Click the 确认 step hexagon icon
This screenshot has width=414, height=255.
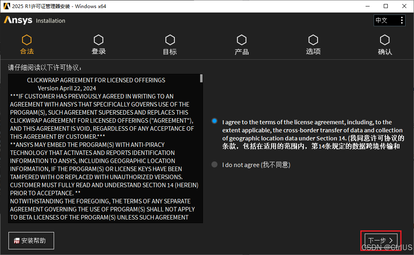pos(385,40)
